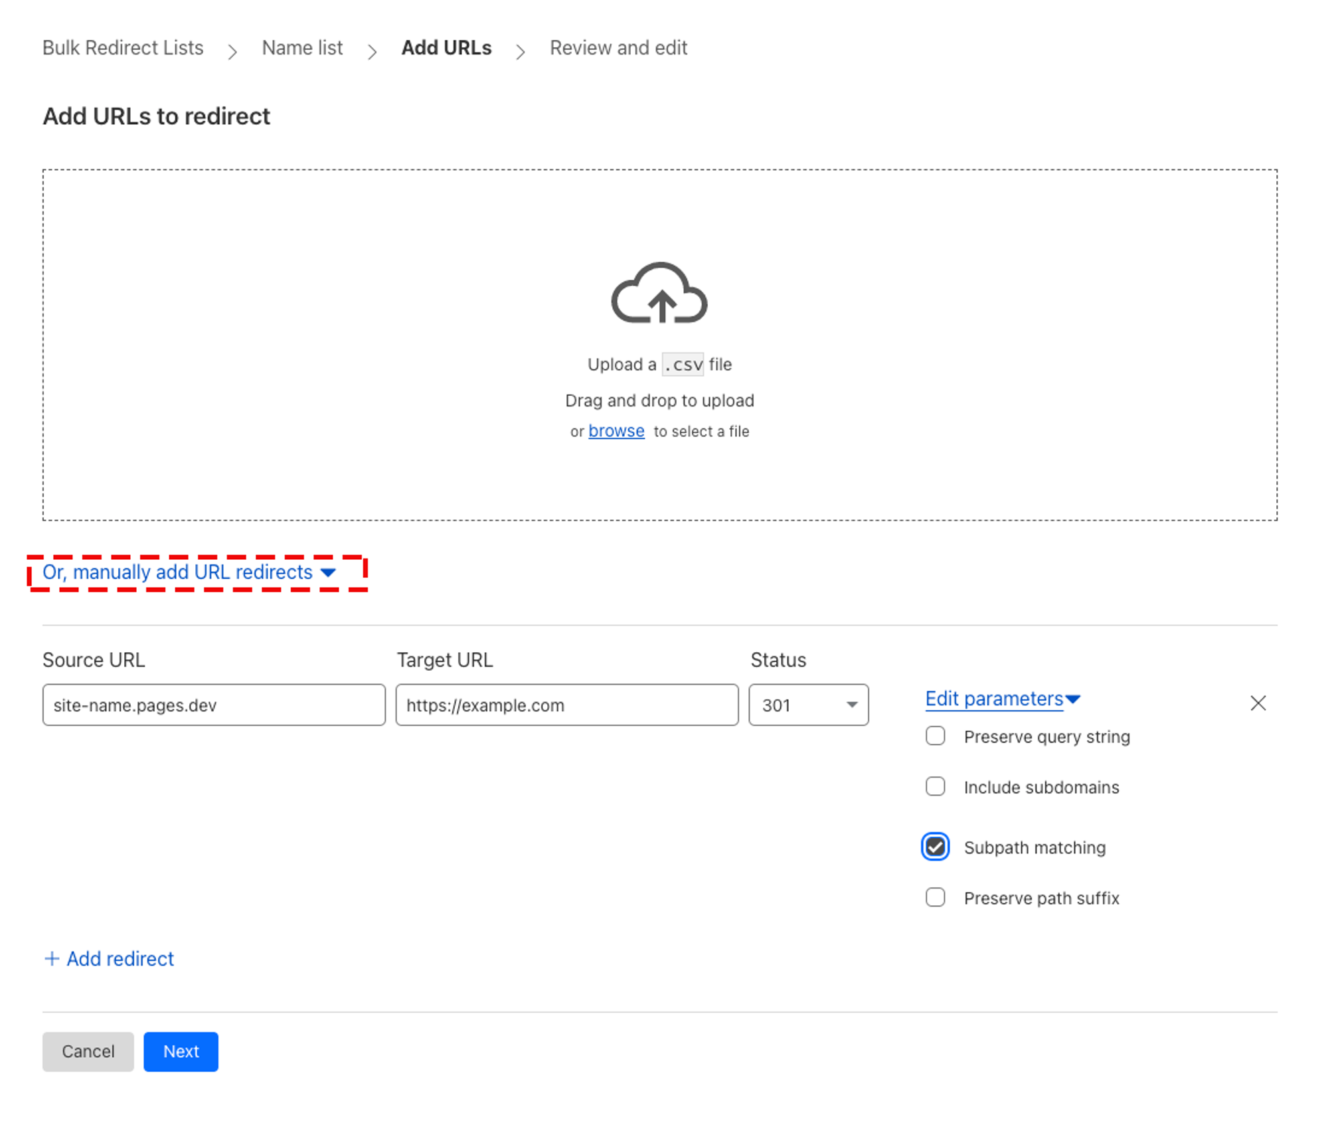Click the browse link to select a file

click(616, 431)
